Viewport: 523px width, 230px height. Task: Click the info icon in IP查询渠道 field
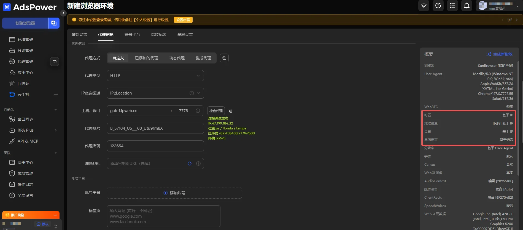[x=192, y=93]
